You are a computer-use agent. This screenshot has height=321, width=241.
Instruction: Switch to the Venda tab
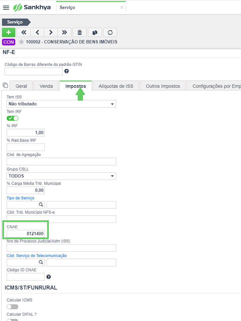[x=46, y=86]
